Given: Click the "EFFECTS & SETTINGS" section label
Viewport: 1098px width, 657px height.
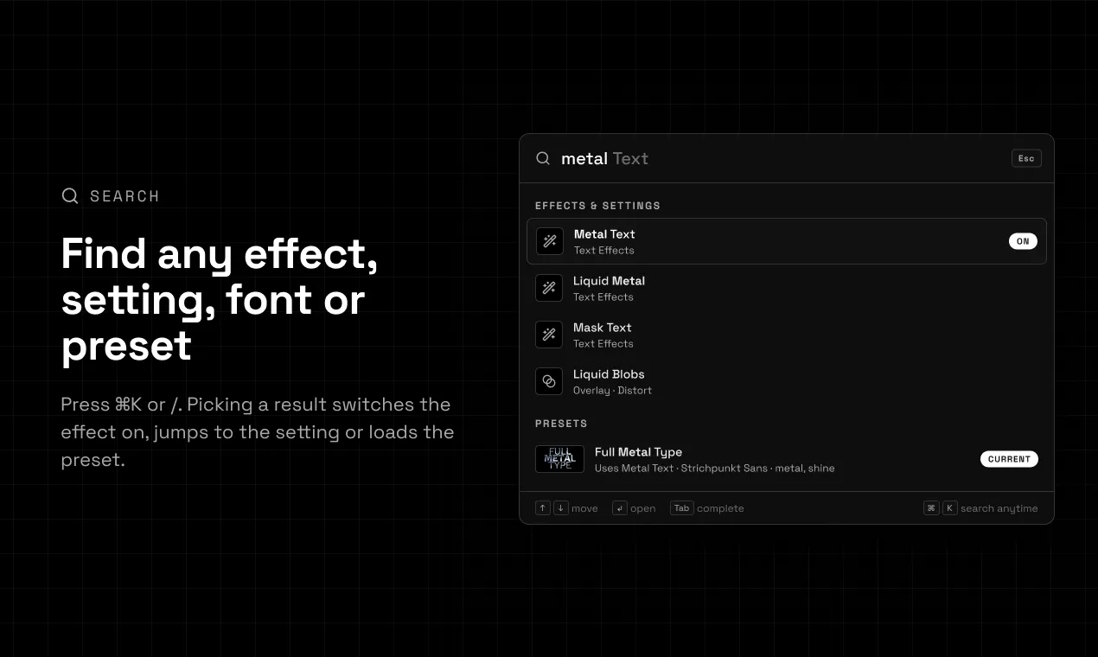Looking at the screenshot, I should (x=597, y=206).
